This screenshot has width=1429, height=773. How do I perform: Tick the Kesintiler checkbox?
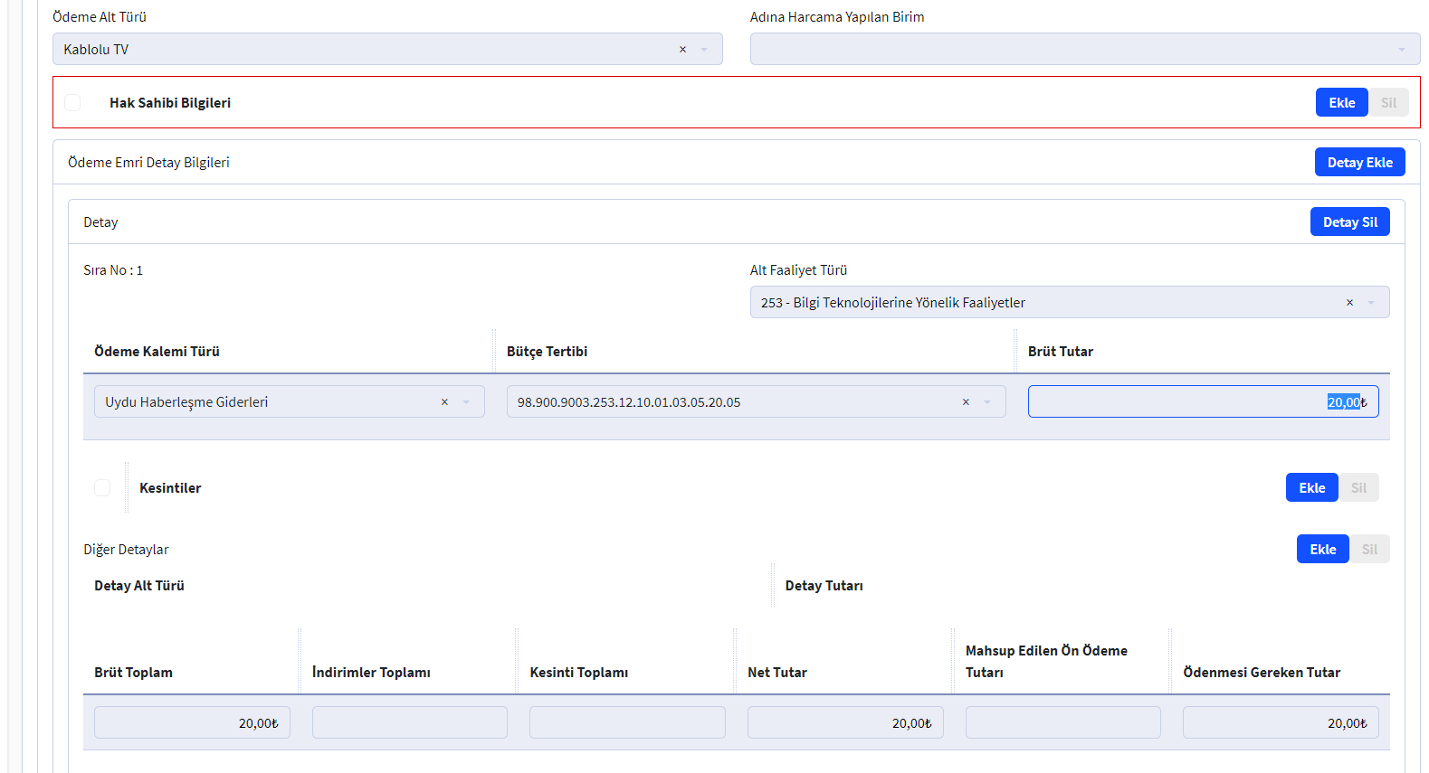tap(102, 488)
